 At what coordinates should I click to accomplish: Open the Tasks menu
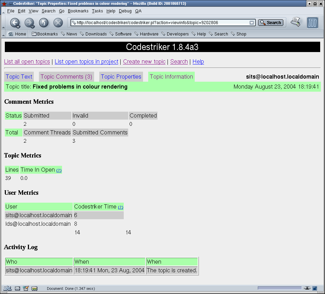tap(97, 11)
